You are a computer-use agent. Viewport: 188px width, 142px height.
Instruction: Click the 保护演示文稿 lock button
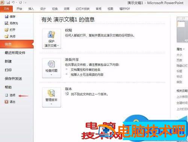(52, 39)
